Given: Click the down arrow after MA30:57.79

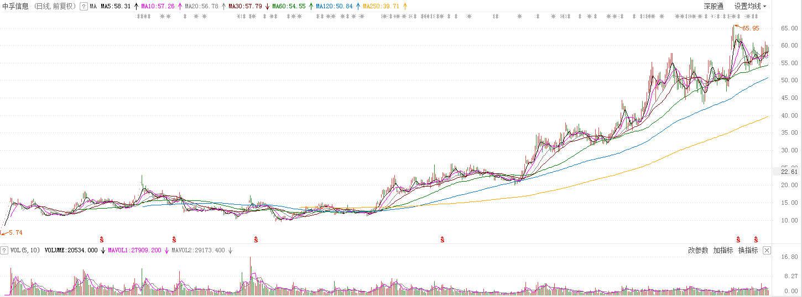Looking at the screenshot, I should coord(267,7).
